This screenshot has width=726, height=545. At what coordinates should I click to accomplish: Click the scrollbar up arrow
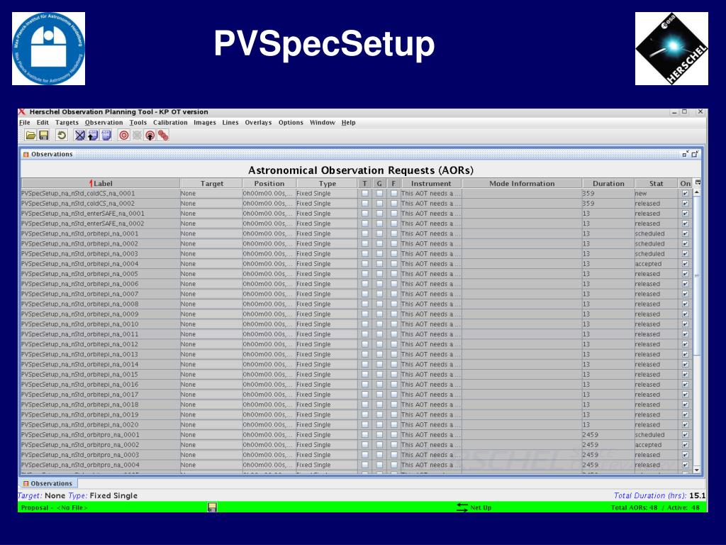pos(697,192)
